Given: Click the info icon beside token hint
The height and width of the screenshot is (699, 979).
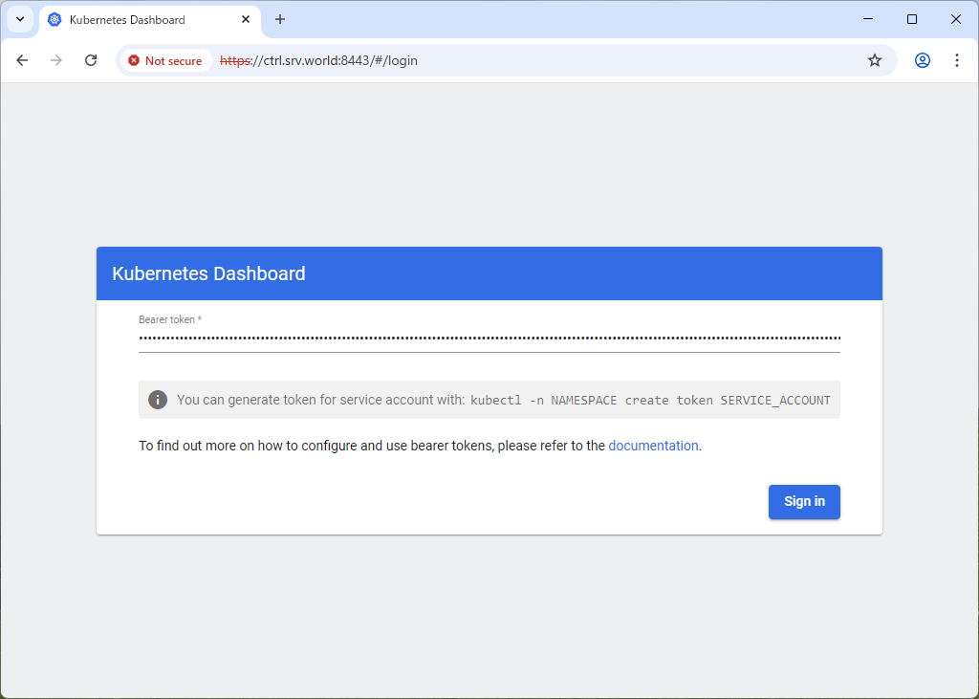Looking at the screenshot, I should click(158, 400).
